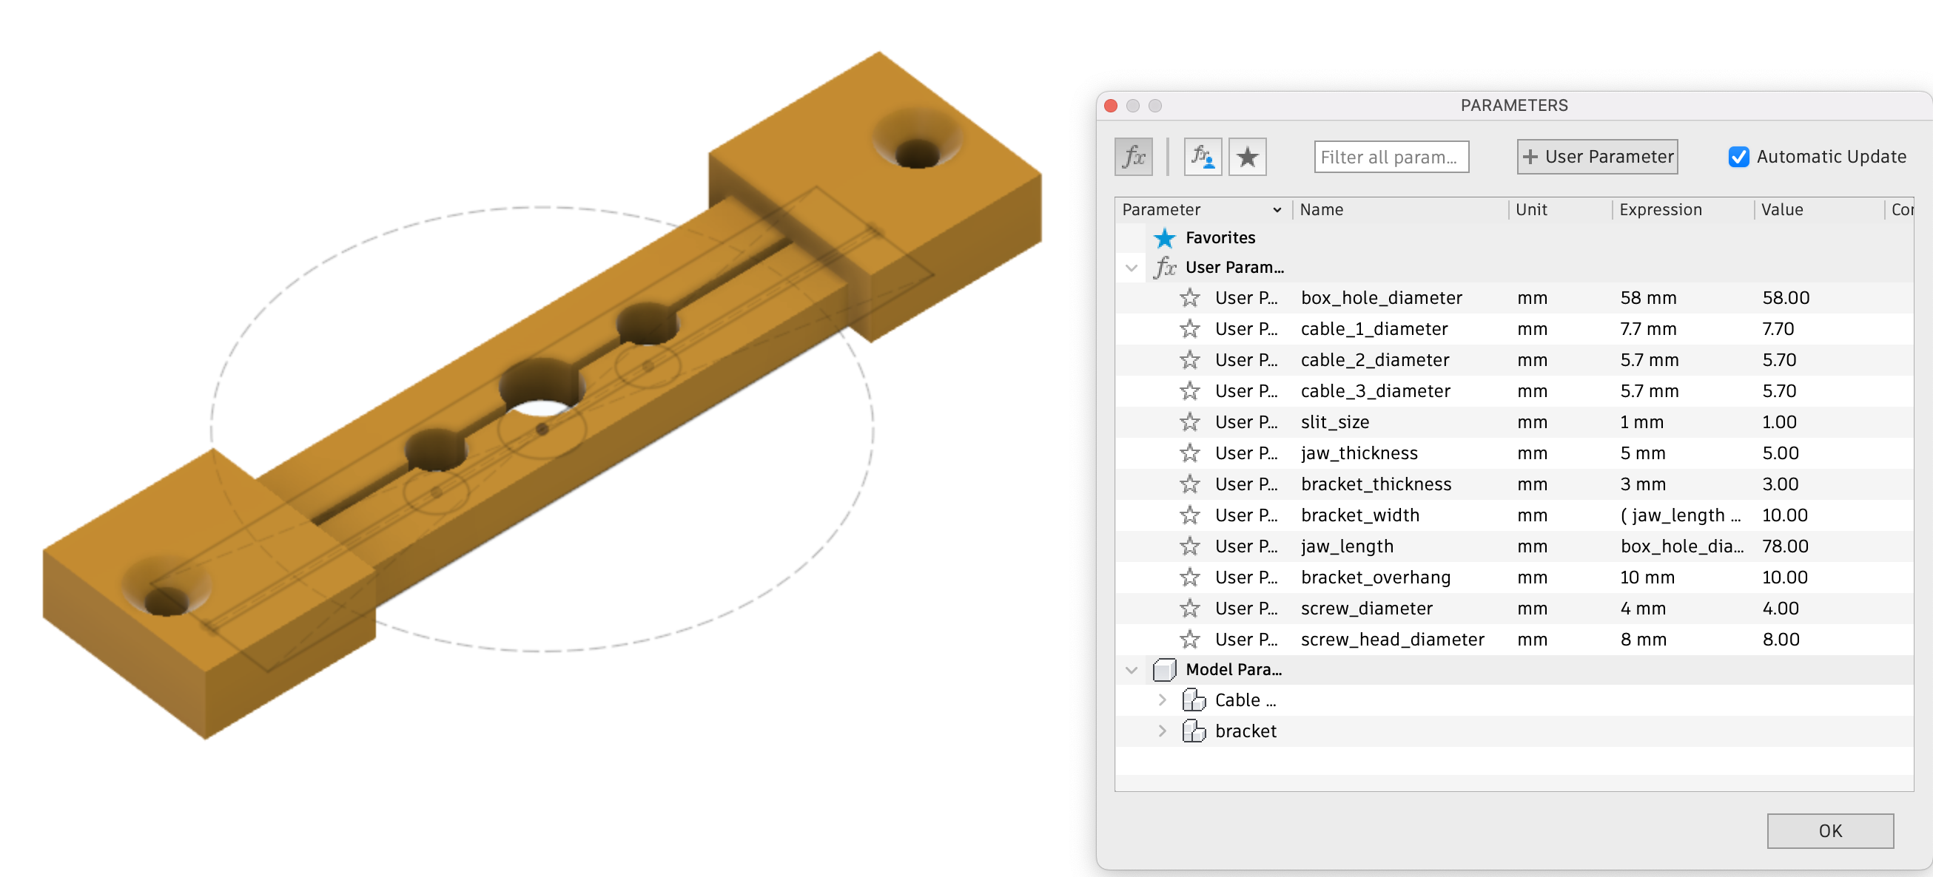Favorite the screw_diameter parameter star
Viewport: 1933px width, 877px height.
point(1189,609)
